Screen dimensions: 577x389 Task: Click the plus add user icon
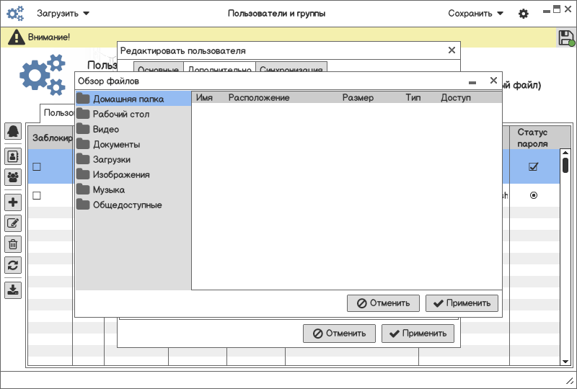tap(13, 202)
